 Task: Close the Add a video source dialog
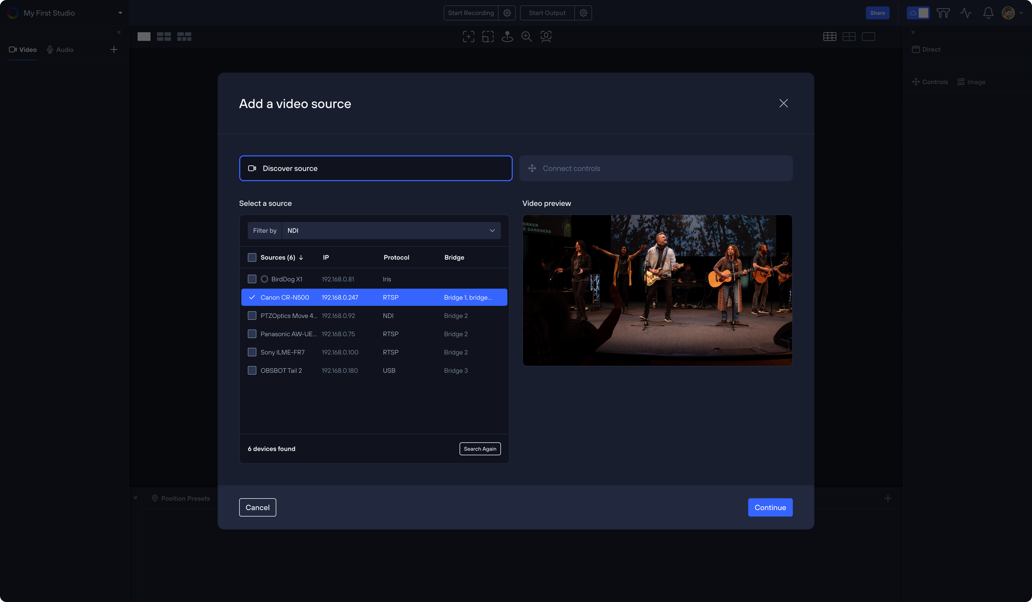click(783, 103)
